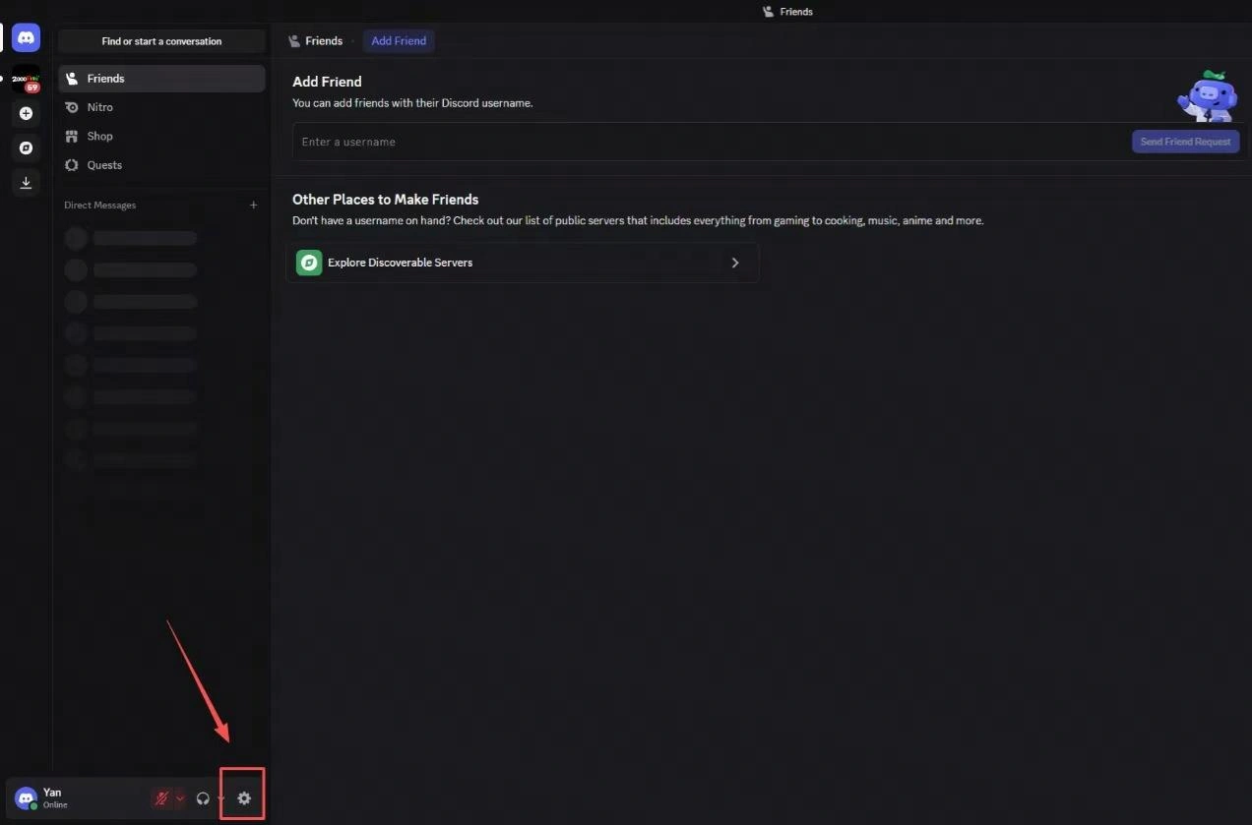The image size is (1252, 825).
Task: Open Nitro page in sidebar
Action: [161, 107]
